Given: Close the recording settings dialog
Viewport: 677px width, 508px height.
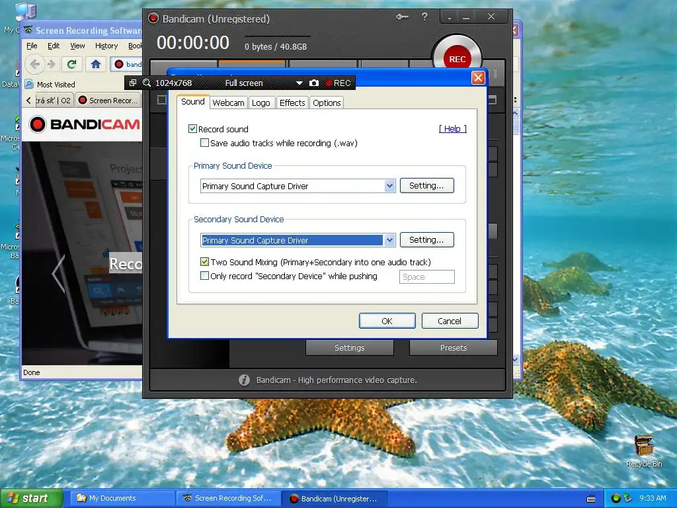Looking at the screenshot, I should coord(478,78).
